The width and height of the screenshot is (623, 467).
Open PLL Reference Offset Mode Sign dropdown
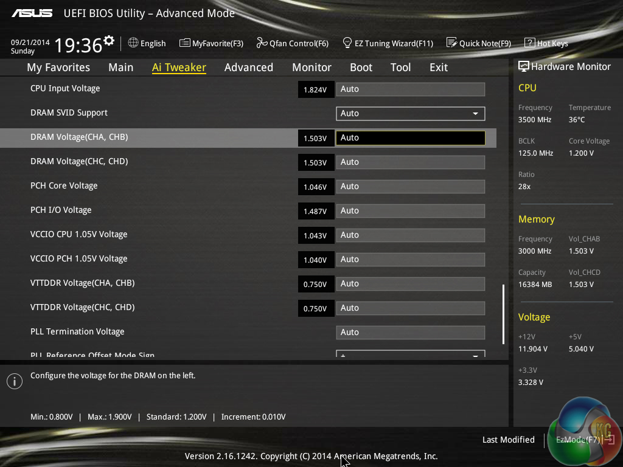point(411,353)
